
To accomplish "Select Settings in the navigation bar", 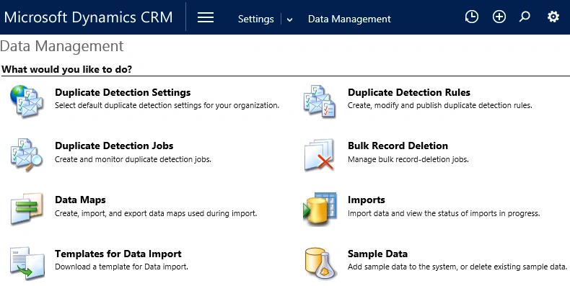I will [x=255, y=19].
